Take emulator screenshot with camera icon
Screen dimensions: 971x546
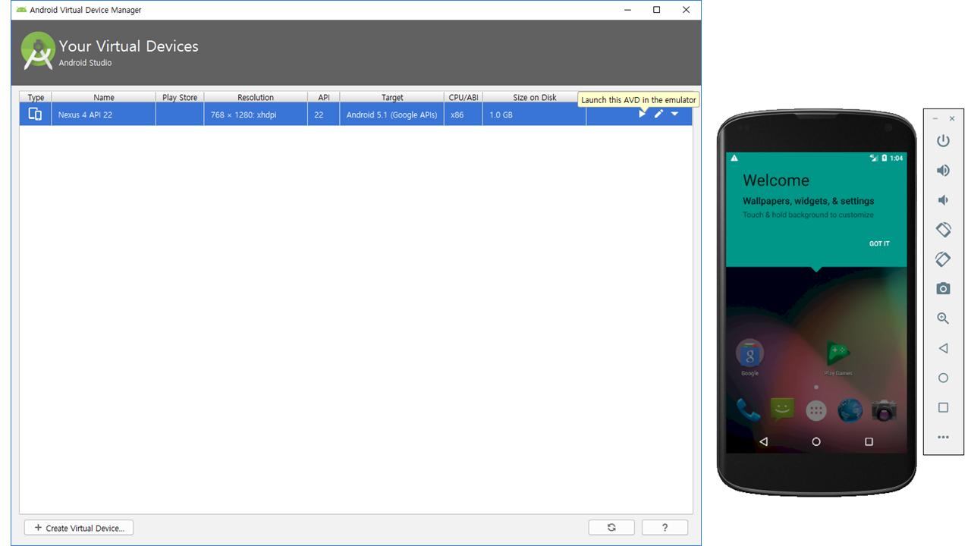[x=943, y=289]
